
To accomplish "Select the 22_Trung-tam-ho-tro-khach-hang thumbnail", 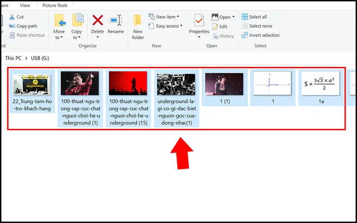I will [32, 84].
